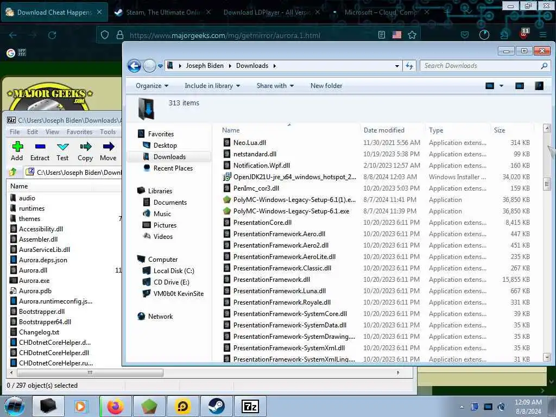Open the 7-Zip File menu
Viewport: 556px width, 417px height.
pyautogui.click(x=15, y=132)
